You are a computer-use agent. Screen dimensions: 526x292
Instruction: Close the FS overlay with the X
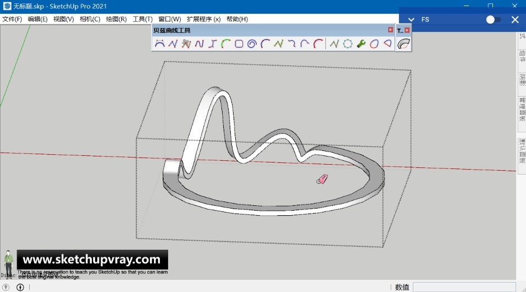point(515,19)
